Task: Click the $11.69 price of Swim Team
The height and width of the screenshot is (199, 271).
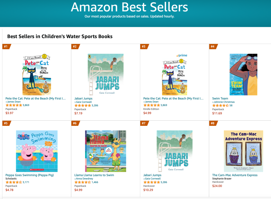Action: [x=217, y=113]
